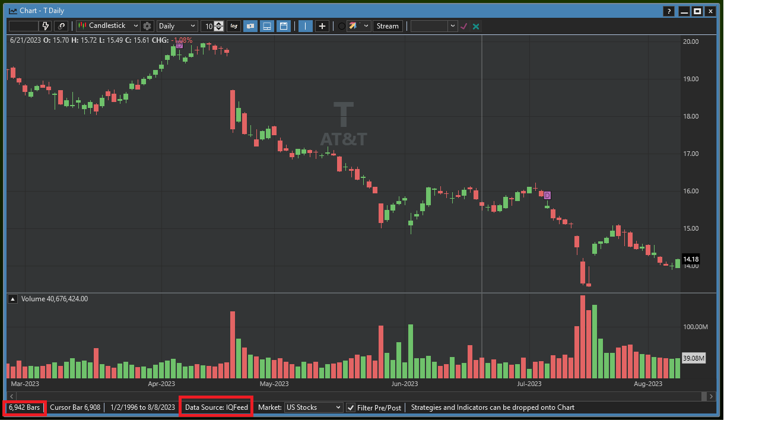Click the symbol input field
The height and width of the screenshot is (427, 759).
tap(24, 26)
